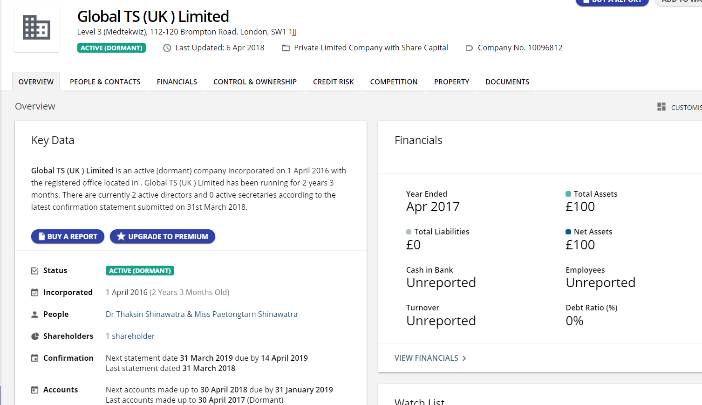Click the Active (Dormant) status badge in header

pos(111,48)
